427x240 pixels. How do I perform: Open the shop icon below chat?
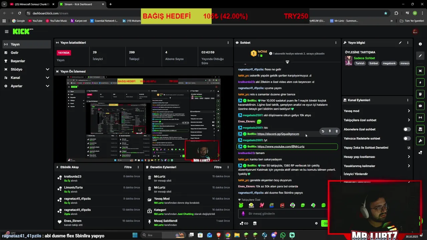click(x=255, y=223)
